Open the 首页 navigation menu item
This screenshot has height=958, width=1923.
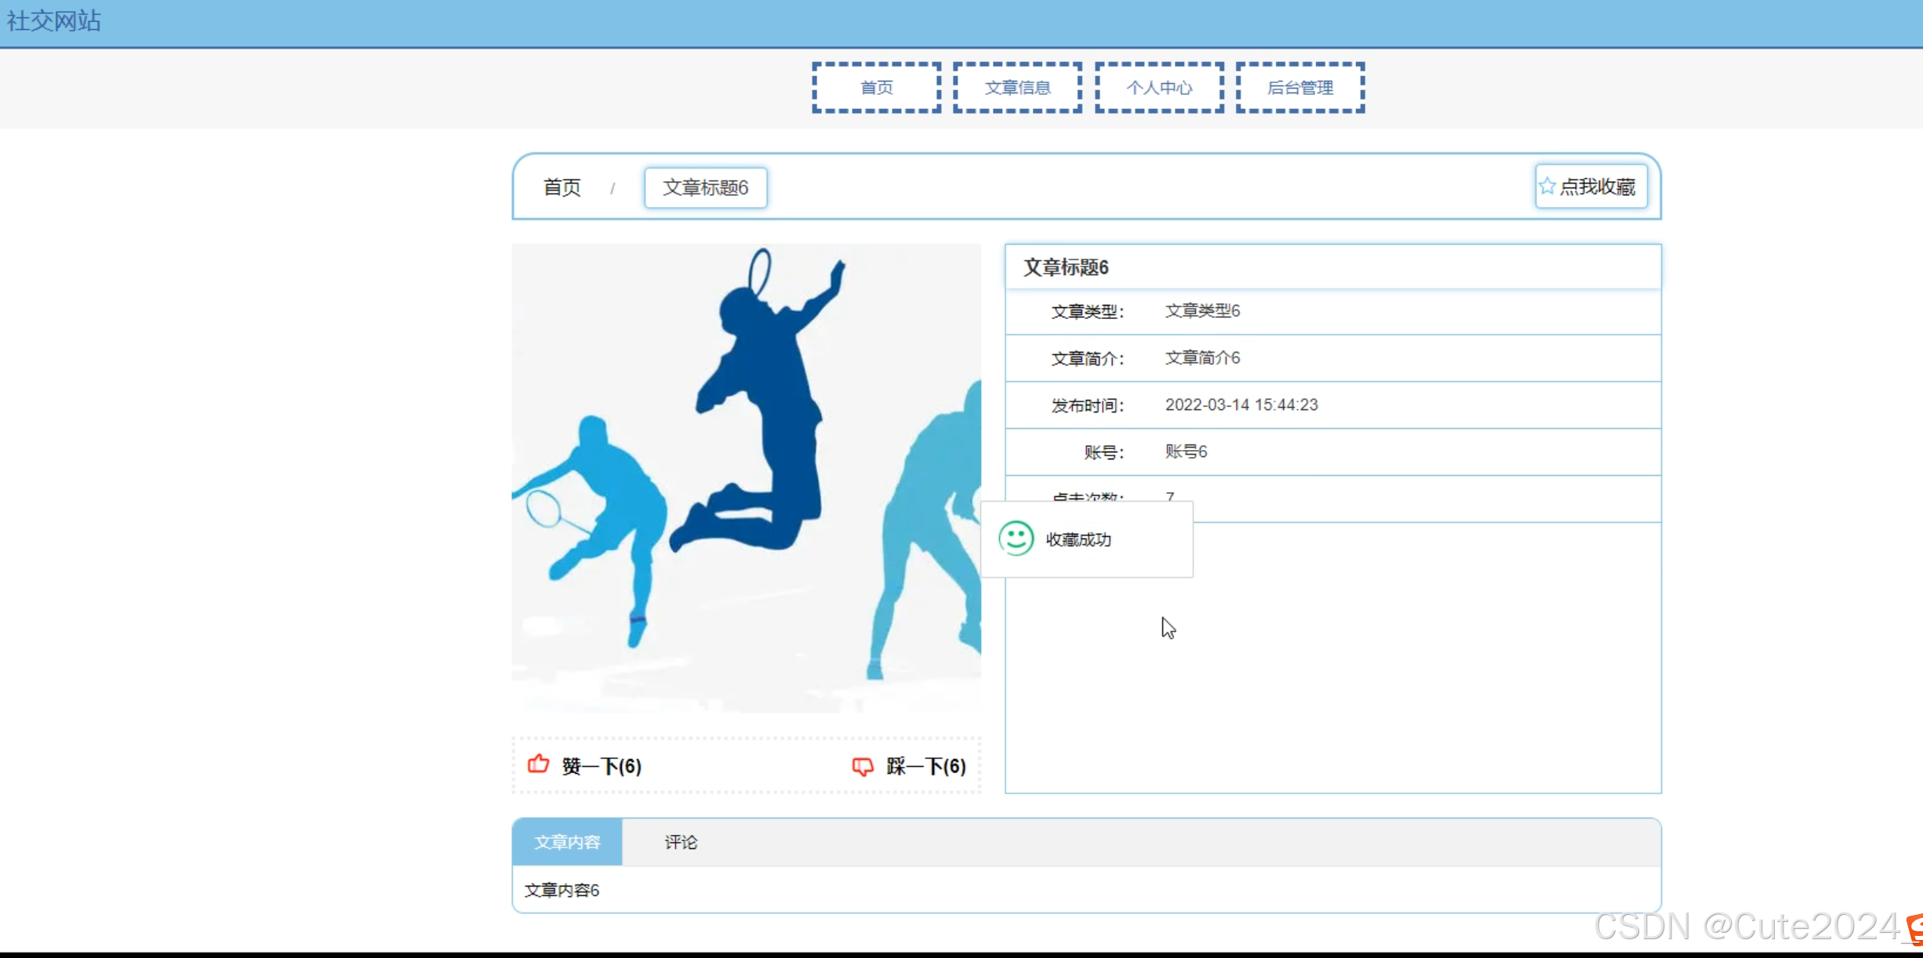876,88
